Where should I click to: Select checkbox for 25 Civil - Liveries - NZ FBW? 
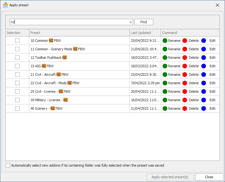[x=17, y=91]
